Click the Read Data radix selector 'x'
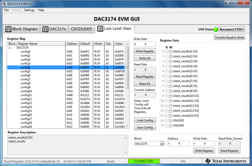Screen dimensions: 252x166 (x=135, y=70)
